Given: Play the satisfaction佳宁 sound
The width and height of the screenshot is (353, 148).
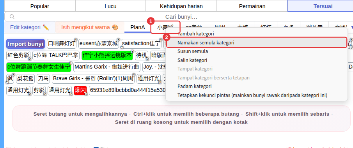Looking at the screenshot, I should (141, 44).
